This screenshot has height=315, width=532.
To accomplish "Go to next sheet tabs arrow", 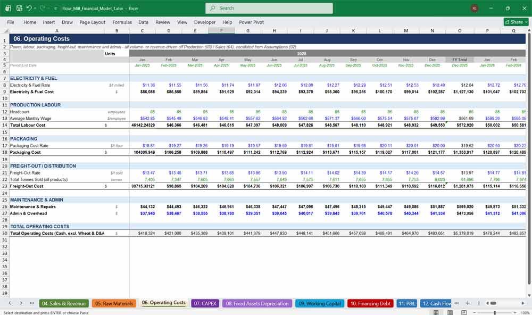I will (21, 303).
